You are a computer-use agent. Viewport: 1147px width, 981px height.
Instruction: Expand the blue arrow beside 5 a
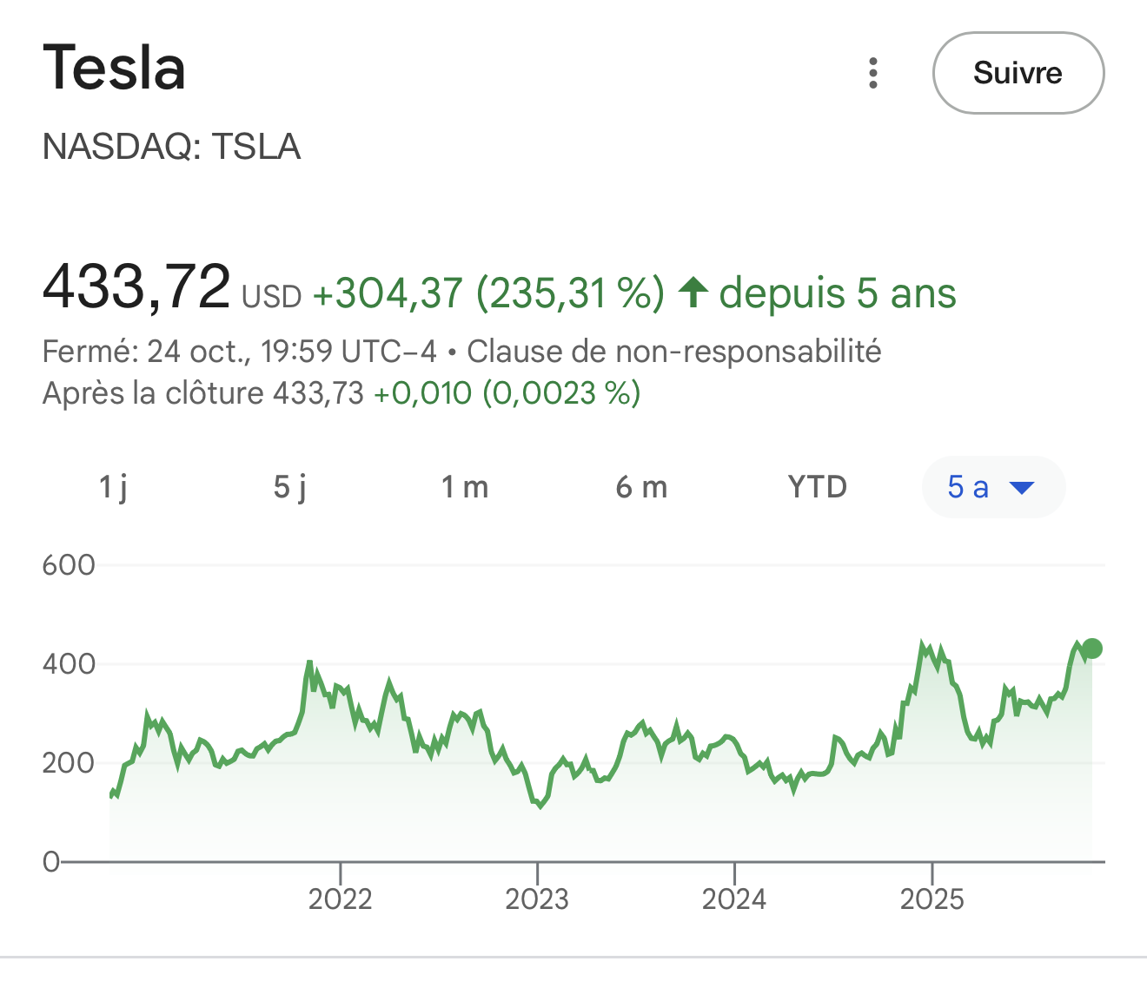1022,488
